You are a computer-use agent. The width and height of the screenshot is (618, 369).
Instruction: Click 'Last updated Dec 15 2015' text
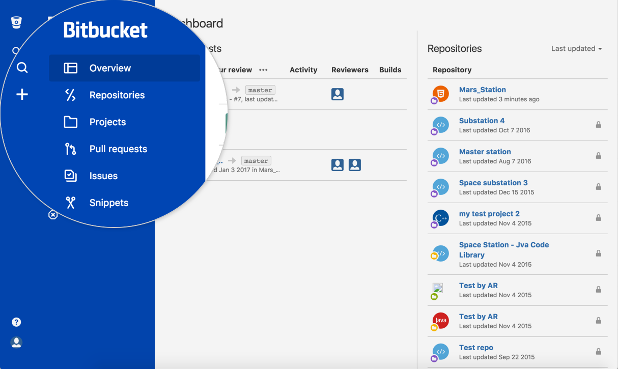click(496, 192)
